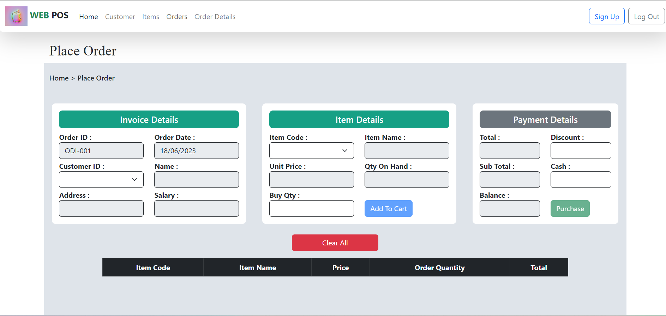Screen dimensions: 666x316
Task: Click the Log Out button
Action: [x=646, y=16]
